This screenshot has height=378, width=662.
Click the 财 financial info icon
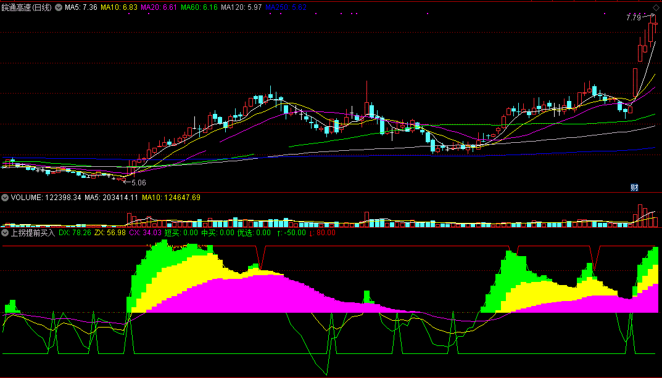[x=634, y=188]
